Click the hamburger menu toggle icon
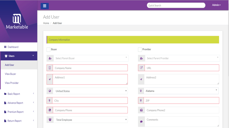 [45, 6]
